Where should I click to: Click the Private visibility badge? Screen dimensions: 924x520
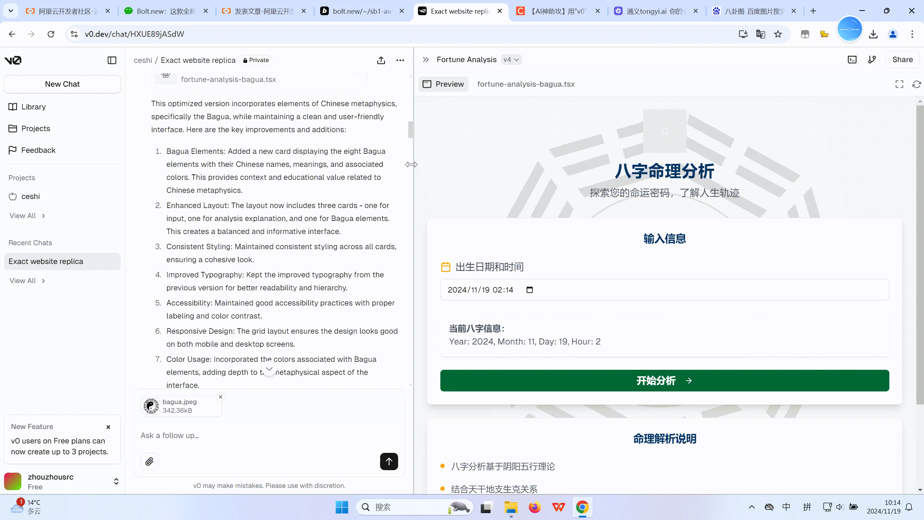pos(256,60)
